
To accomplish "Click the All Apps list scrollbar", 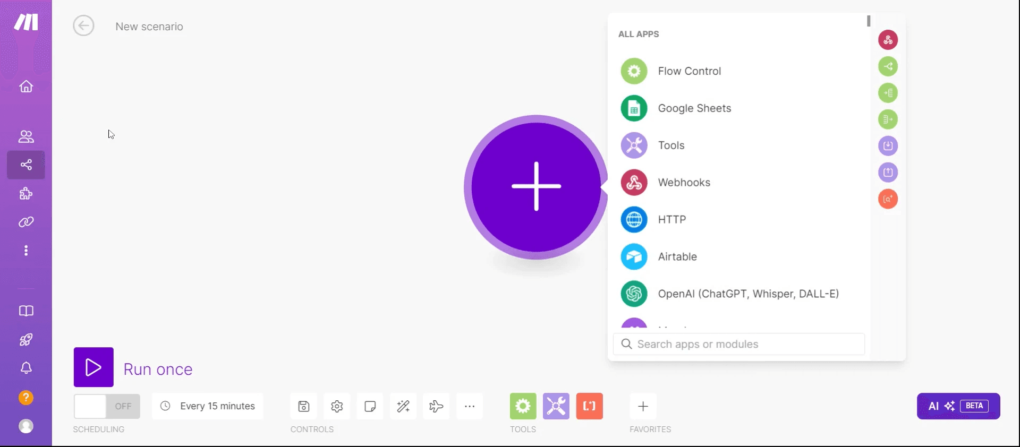I will tap(869, 21).
